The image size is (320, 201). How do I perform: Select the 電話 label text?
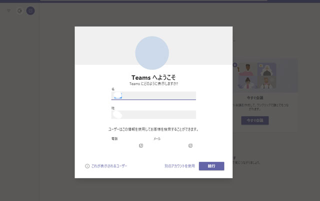(114, 139)
